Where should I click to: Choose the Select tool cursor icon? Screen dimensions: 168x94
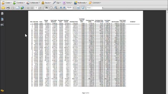pos(46,8)
